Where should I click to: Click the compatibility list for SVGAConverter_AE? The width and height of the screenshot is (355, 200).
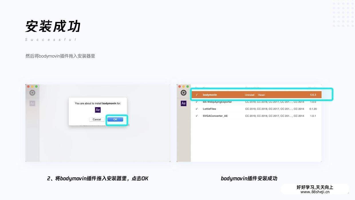click(x=275, y=116)
